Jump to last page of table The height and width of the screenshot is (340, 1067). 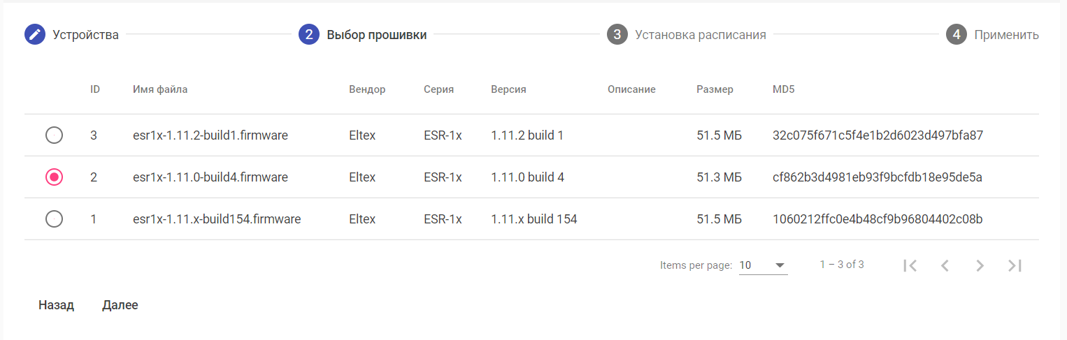pos(1015,265)
